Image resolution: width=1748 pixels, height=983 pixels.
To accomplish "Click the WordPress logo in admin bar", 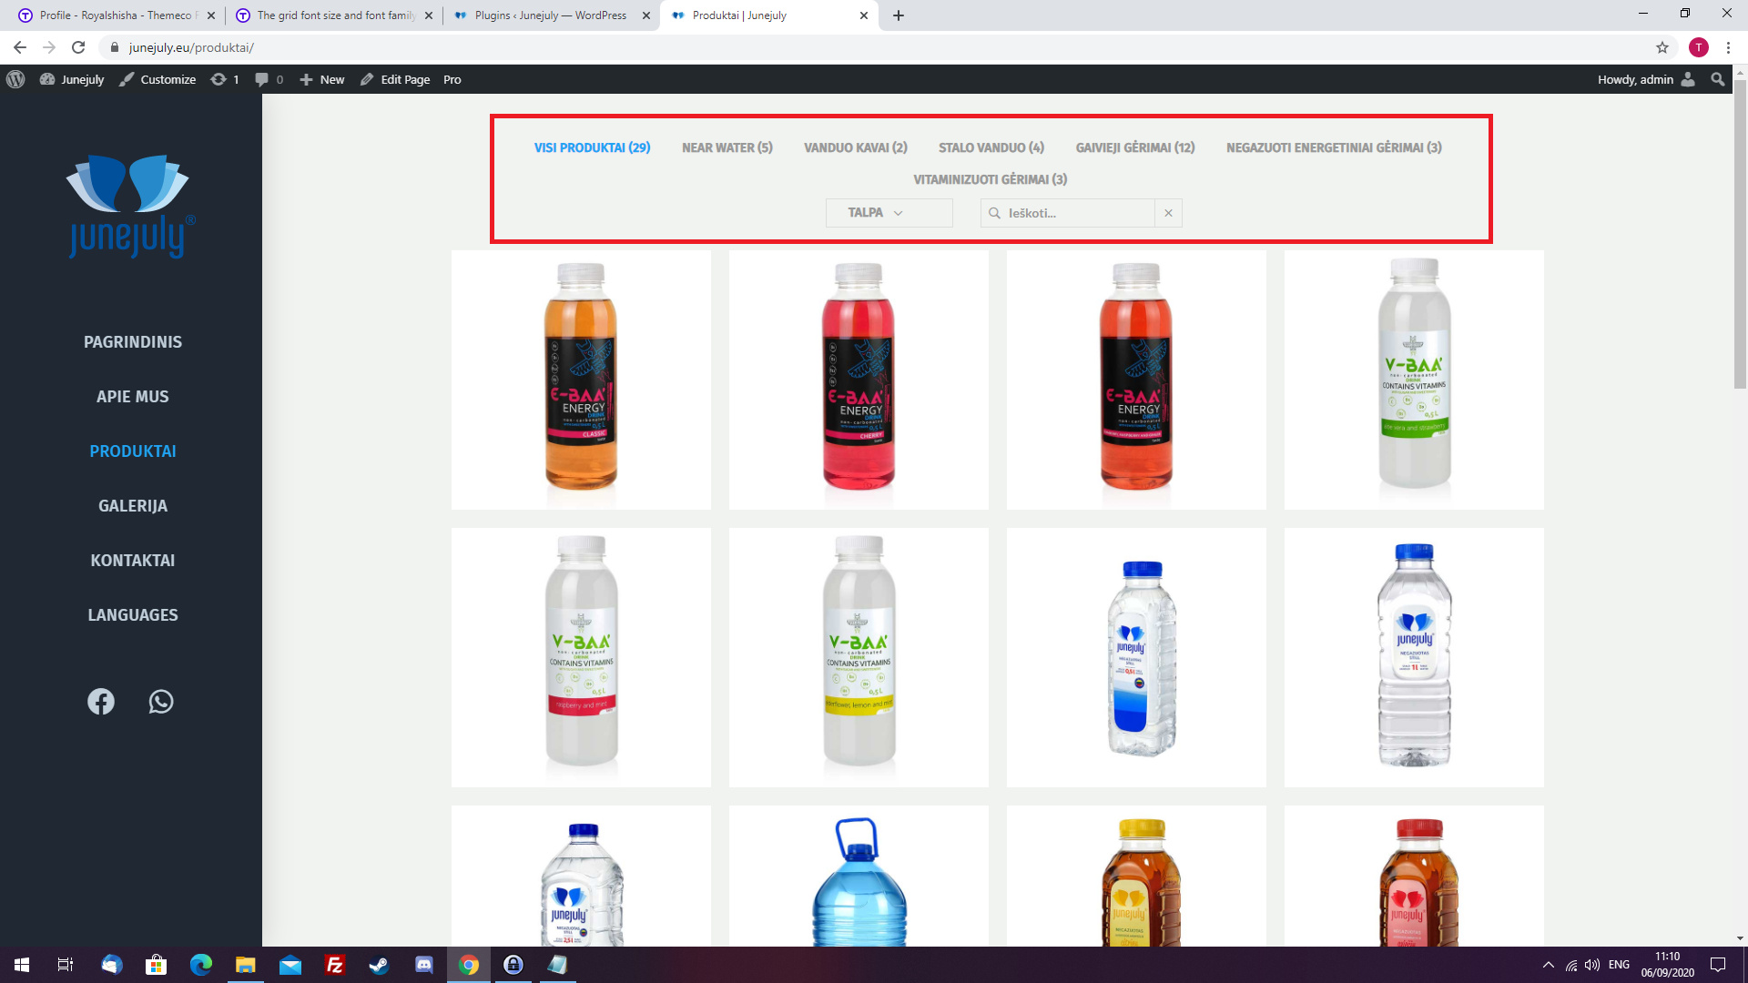I will coord(15,80).
